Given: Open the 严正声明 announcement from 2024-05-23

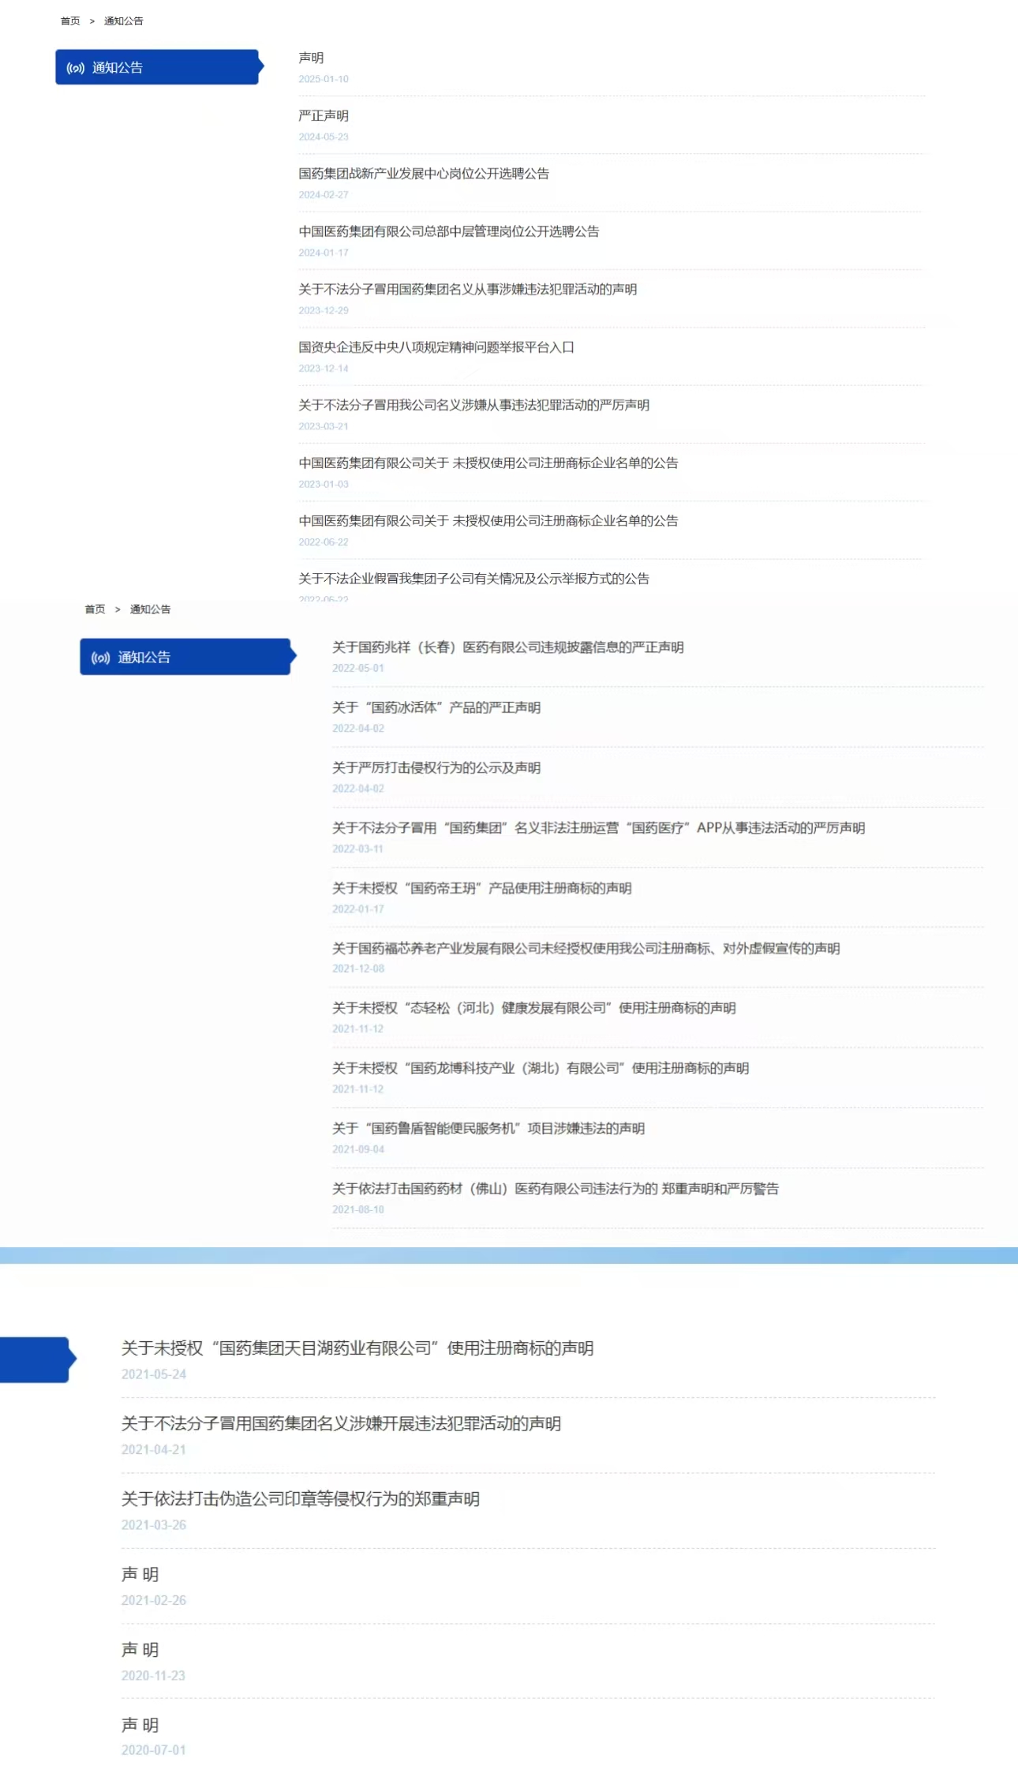Looking at the screenshot, I should pyautogui.click(x=324, y=116).
